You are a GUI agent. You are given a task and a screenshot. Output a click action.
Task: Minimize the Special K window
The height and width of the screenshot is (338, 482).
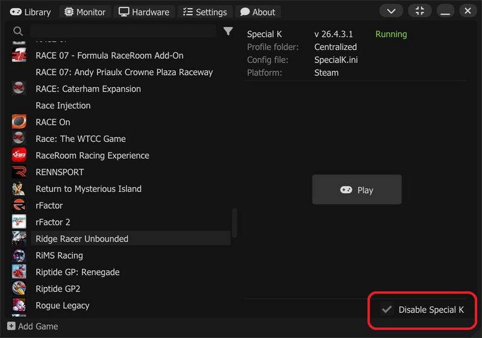coord(445,11)
